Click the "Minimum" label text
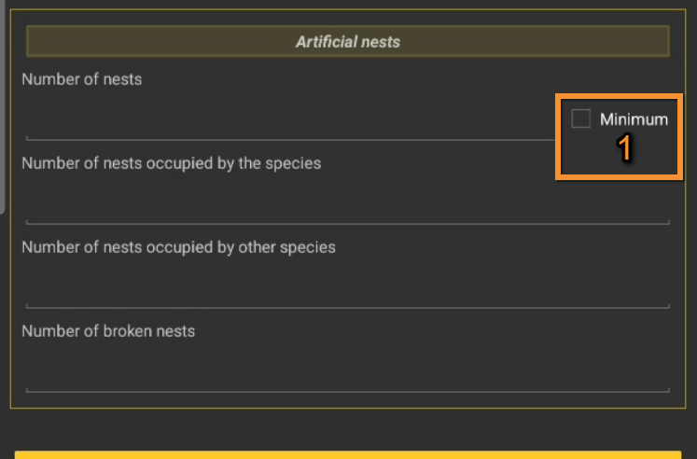The width and height of the screenshot is (697, 459). click(634, 119)
